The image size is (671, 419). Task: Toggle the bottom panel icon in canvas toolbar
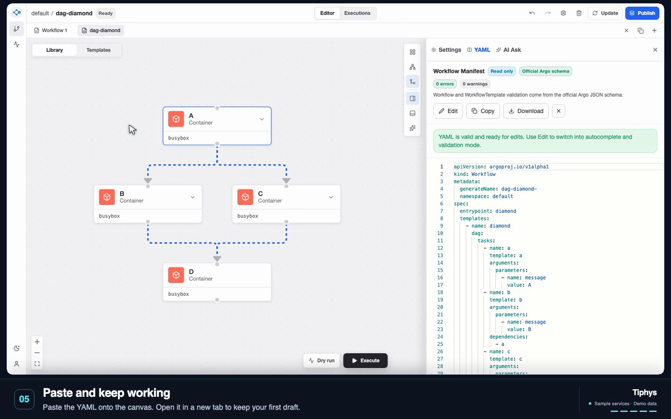pos(413,114)
